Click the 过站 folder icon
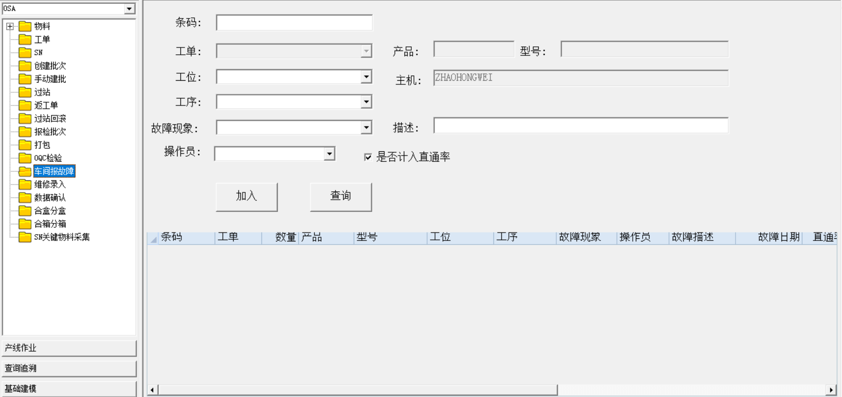Viewport: 842px width, 397px height. [25, 92]
